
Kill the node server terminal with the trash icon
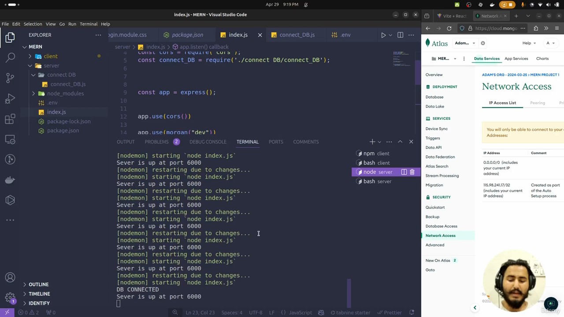[x=412, y=172]
